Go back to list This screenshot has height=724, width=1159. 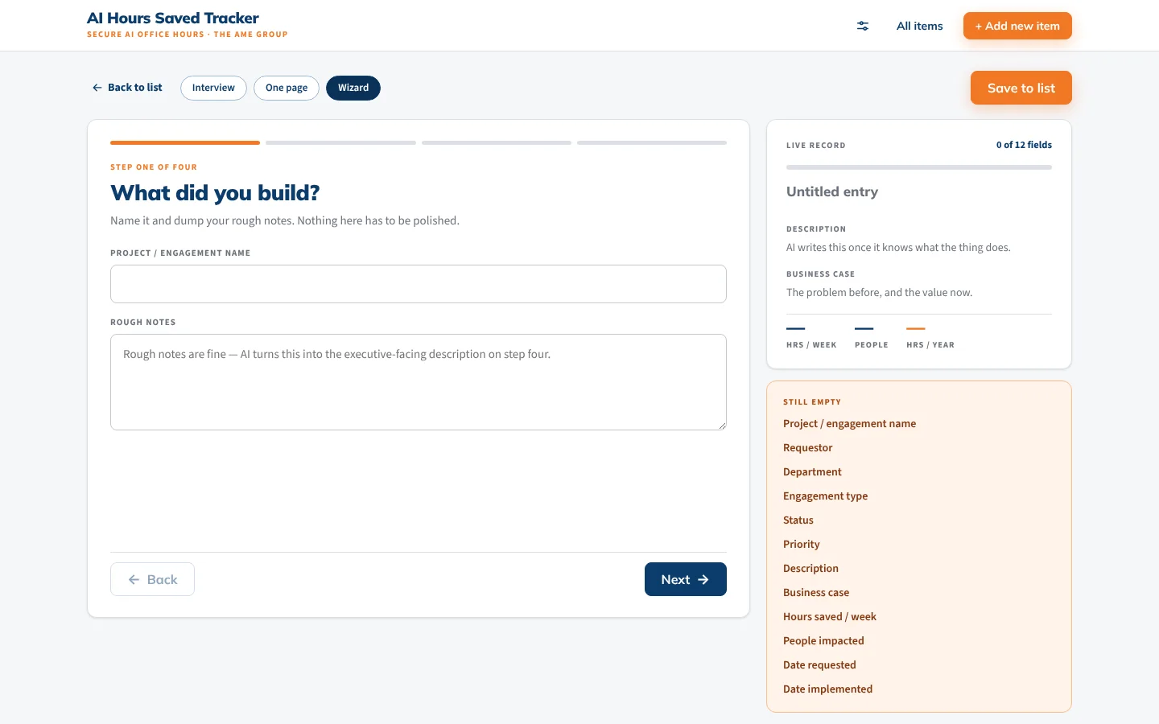(x=127, y=88)
